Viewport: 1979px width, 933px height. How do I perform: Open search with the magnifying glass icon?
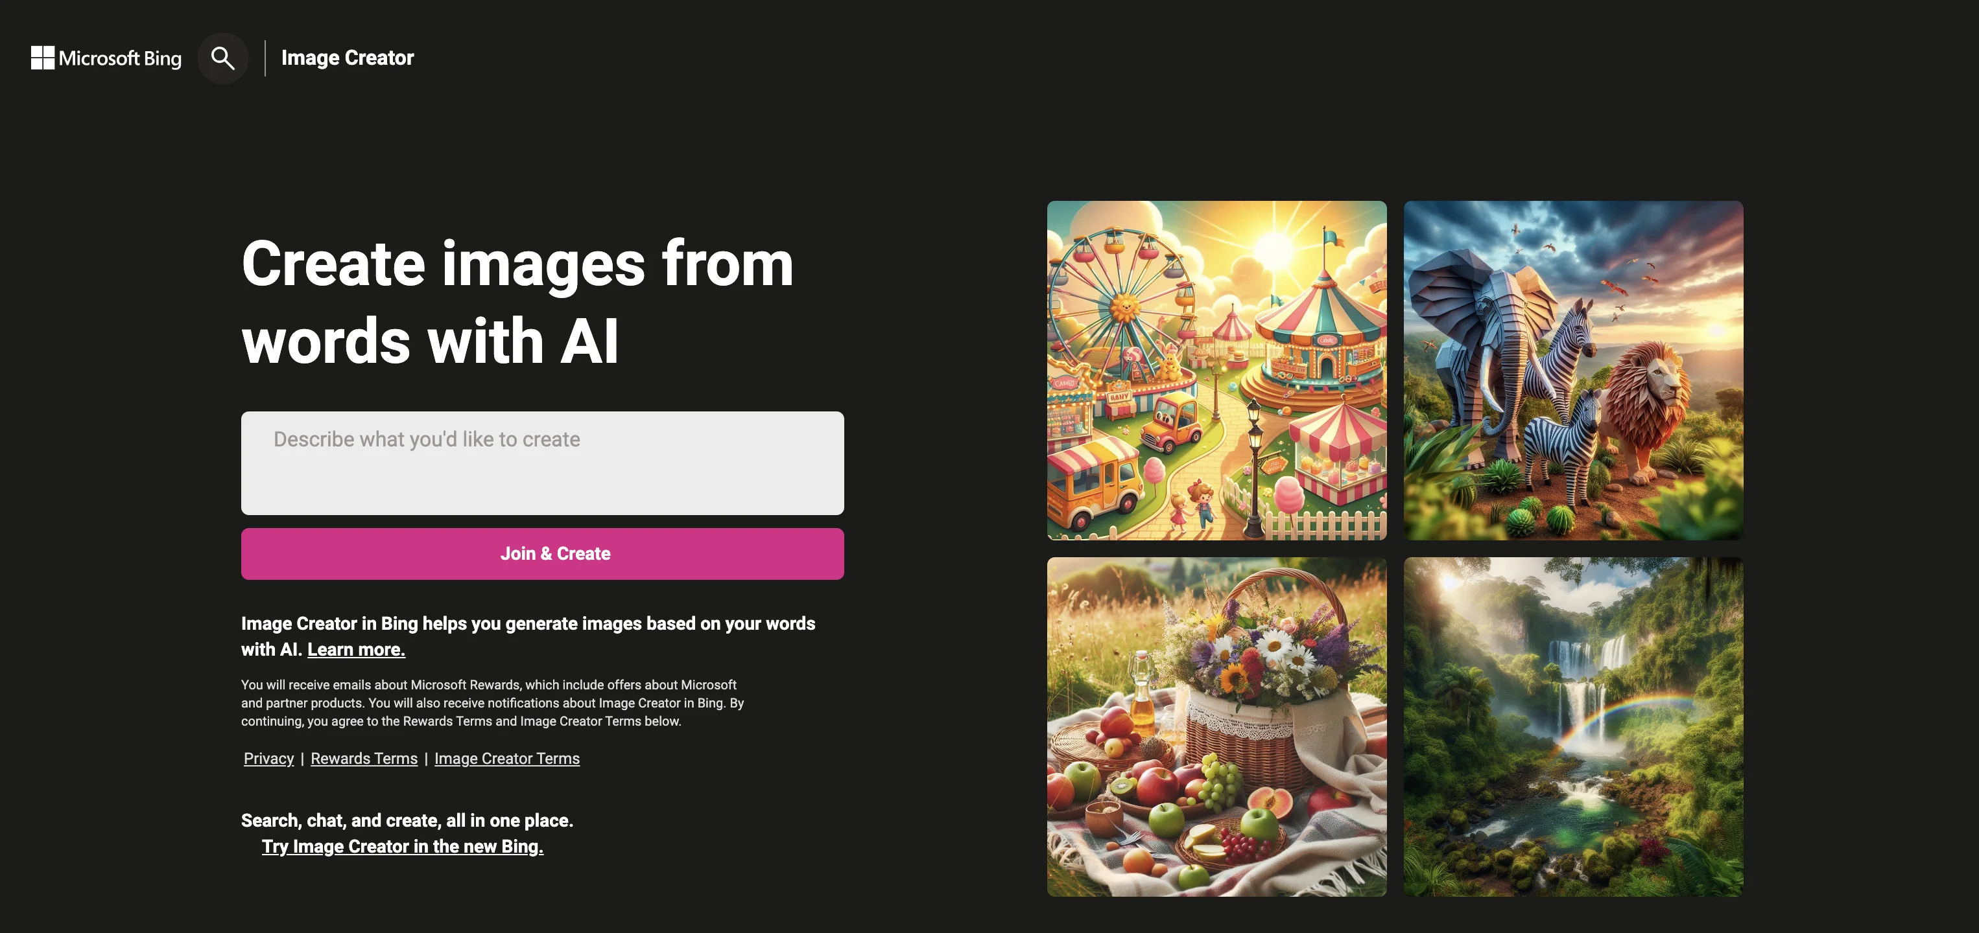tap(223, 58)
